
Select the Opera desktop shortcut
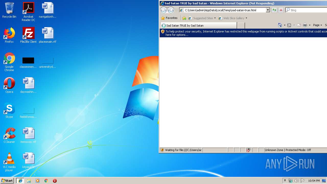pos(9,85)
